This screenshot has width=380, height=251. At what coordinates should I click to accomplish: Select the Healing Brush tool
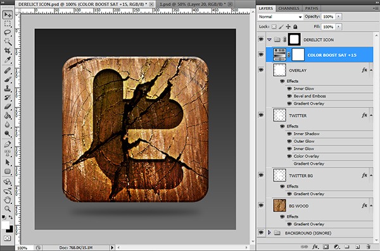coord(8,70)
